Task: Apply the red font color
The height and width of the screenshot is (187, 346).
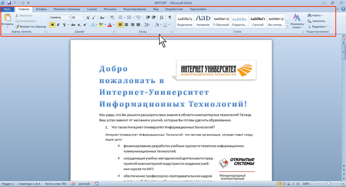Action: (x=109, y=25)
